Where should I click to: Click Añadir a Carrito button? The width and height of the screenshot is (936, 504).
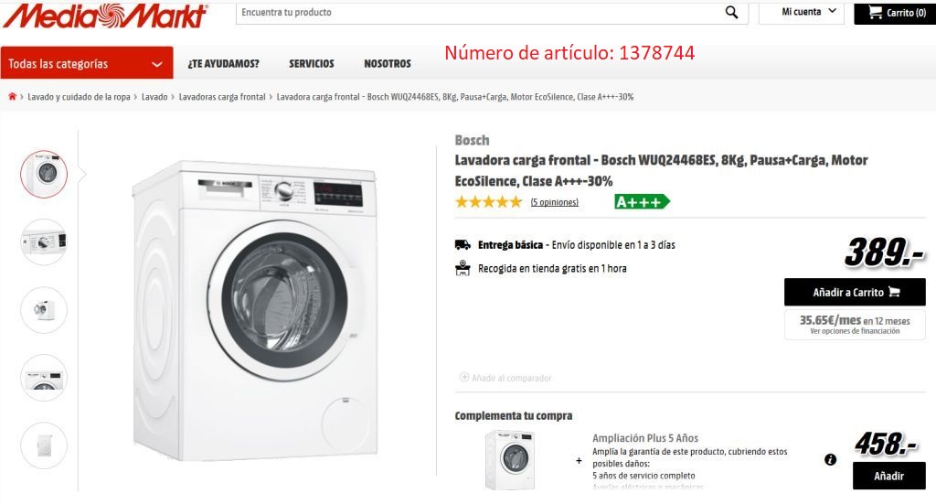pos(855,292)
